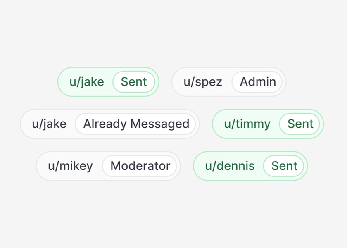Open the u/mikey username link
Viewport: 347px width, 248px height.
pos(70,166)
